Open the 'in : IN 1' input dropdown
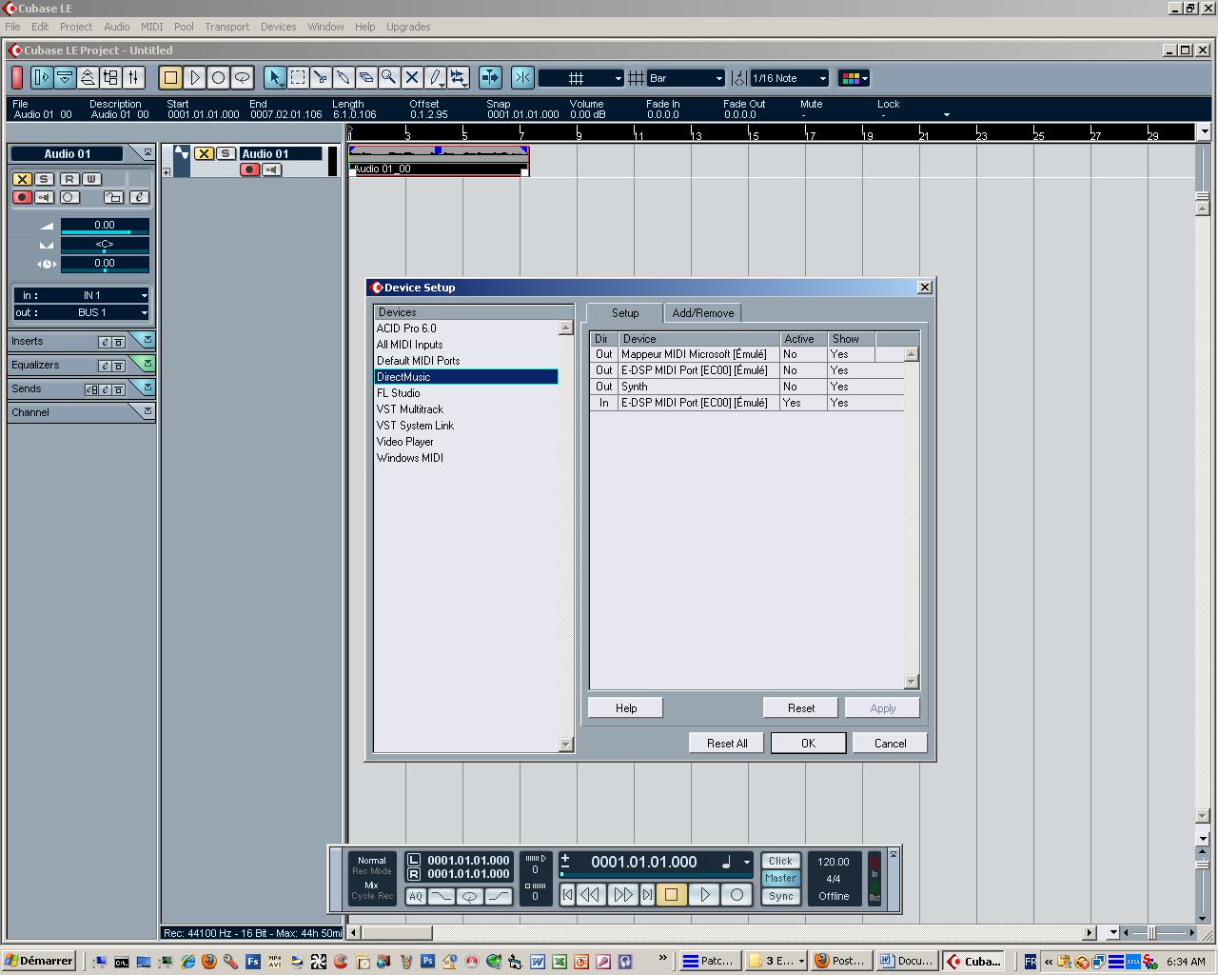This screenshot has width=1218, height=975. tap(82, 295)
